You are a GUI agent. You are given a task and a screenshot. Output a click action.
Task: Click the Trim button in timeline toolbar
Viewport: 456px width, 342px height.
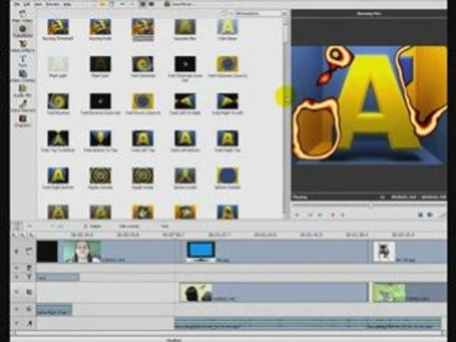[164, 226]
